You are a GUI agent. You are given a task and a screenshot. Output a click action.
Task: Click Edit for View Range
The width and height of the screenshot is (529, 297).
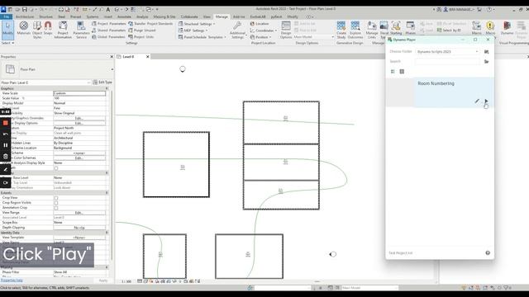[79, 213]
